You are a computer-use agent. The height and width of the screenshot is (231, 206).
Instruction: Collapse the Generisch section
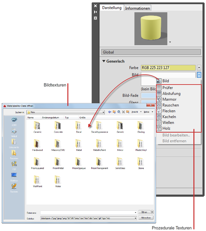[x=104, y=61]
